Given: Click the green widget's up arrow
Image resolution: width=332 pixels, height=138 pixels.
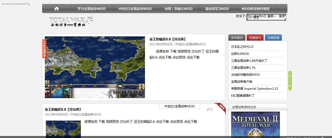Looking at the screenshot, I should (290, 75).
